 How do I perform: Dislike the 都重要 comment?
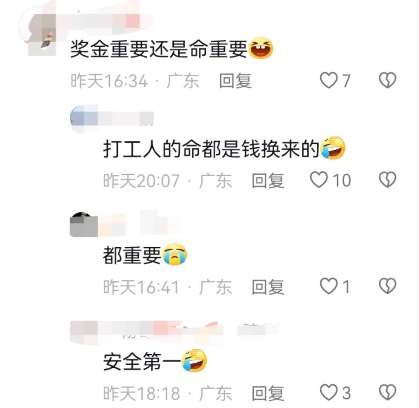[x=387, y=286]
